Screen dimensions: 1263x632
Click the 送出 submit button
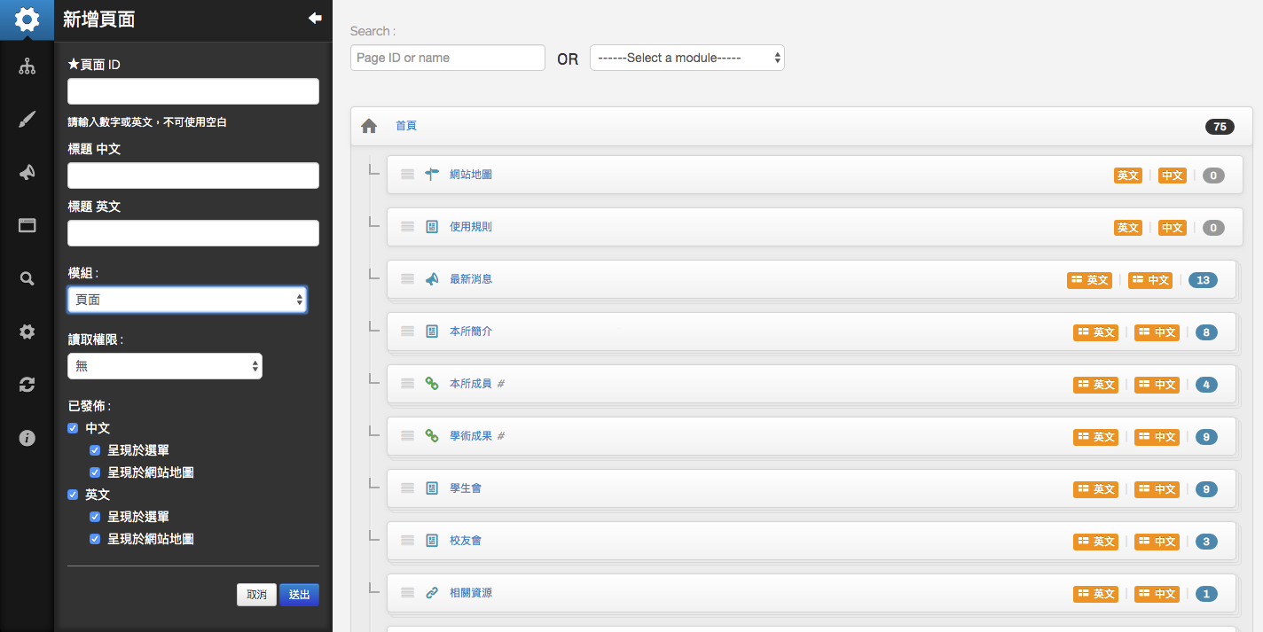299,595
